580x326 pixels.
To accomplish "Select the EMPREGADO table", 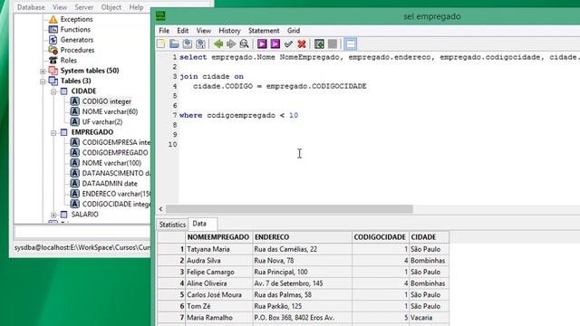I will click(92, 132).
